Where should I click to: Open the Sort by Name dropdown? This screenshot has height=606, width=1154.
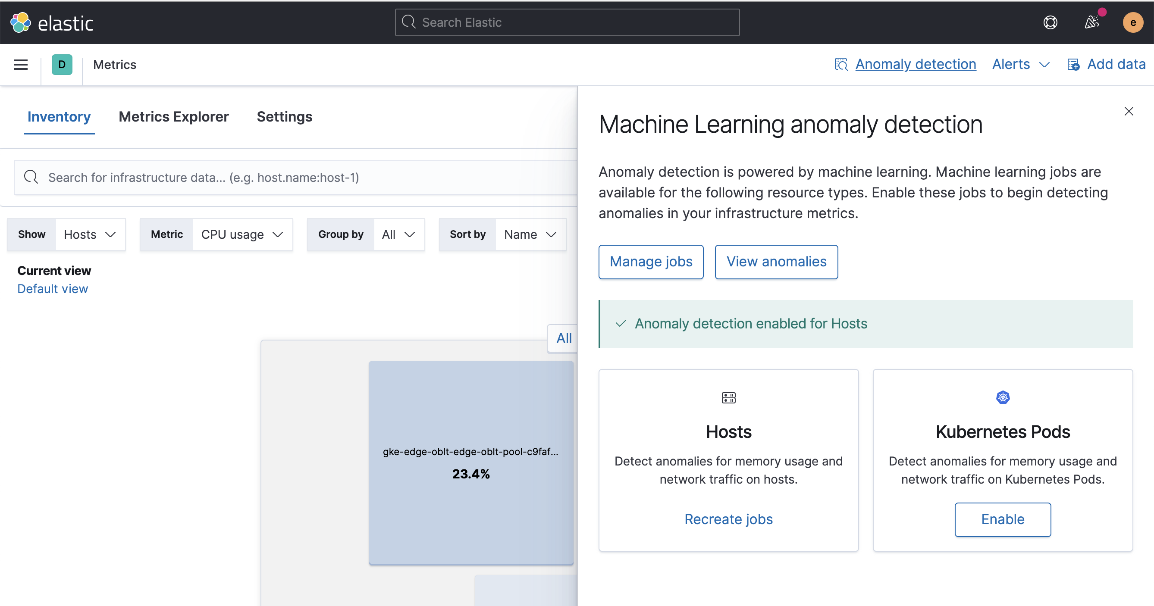pos(530,234)
